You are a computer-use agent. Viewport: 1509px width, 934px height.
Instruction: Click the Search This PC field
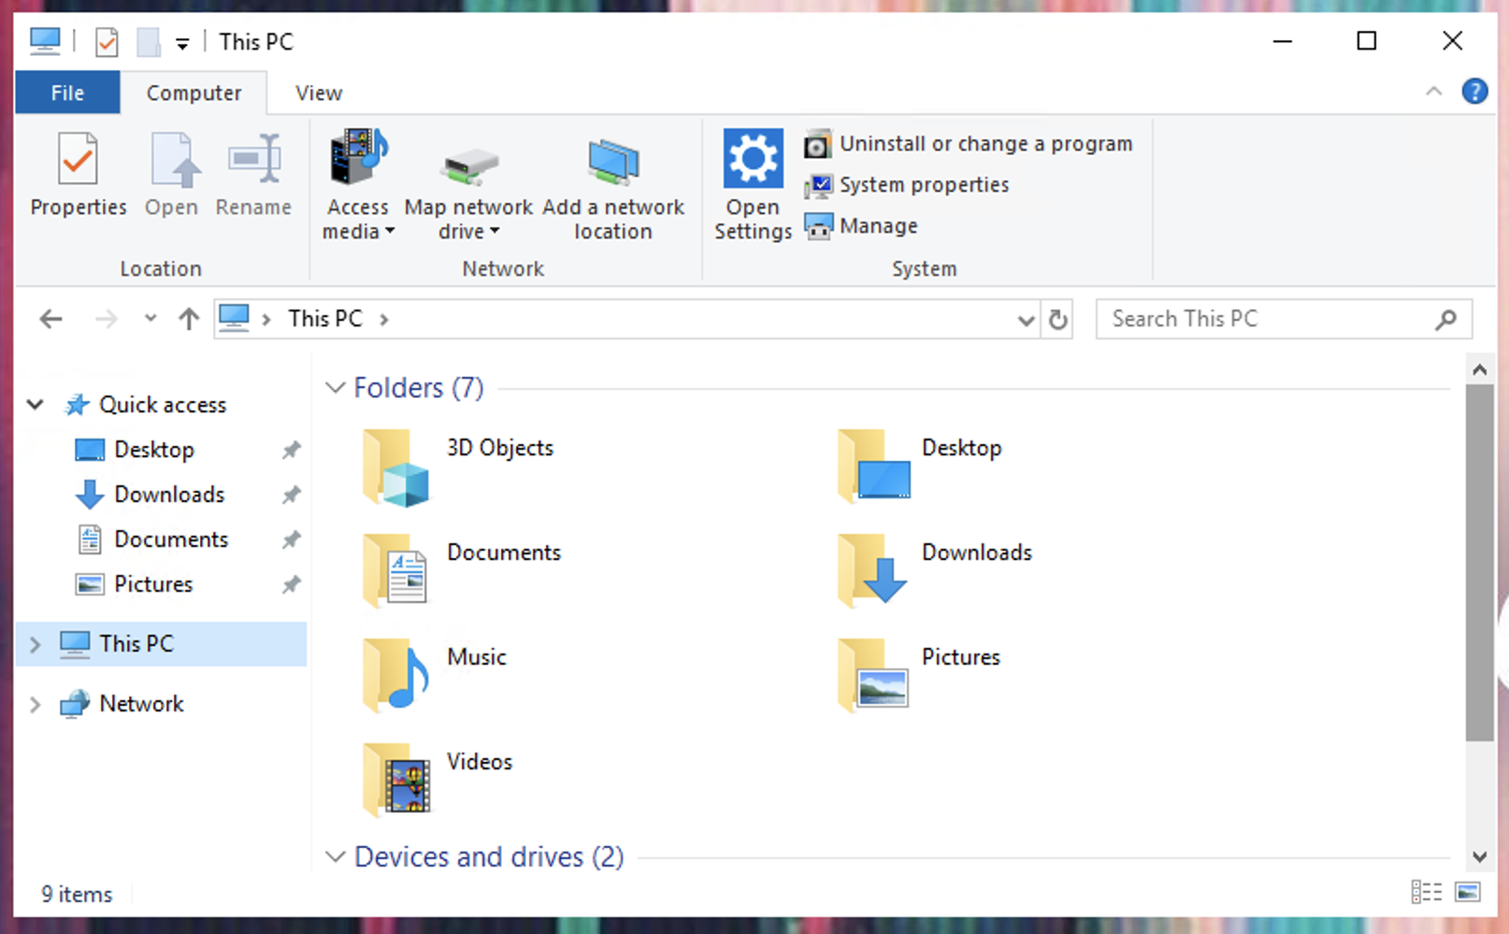coord(1284,319)
